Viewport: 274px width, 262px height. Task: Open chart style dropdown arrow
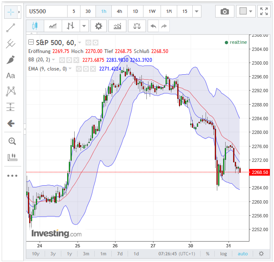point(84,26)
